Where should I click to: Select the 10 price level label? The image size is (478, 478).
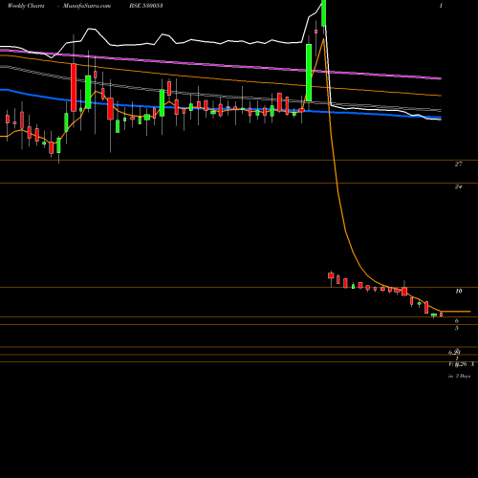[459, 291]
